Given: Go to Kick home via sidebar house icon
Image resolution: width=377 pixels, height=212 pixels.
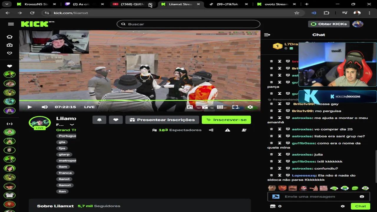Looking at the screenshot, I should [9, 37].
